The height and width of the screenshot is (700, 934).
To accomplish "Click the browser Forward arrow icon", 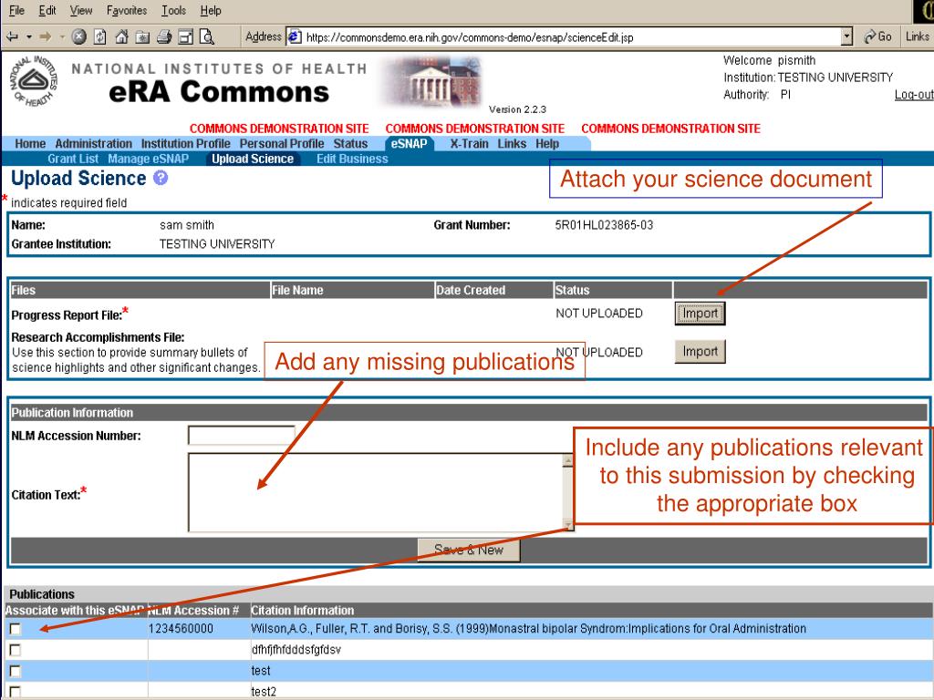I will (x=46, y=36).
